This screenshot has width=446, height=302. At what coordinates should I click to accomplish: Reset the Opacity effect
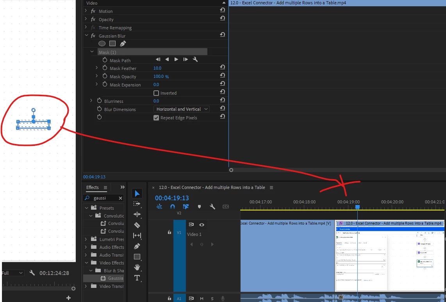pyautogui.click(x=223, y=18)
